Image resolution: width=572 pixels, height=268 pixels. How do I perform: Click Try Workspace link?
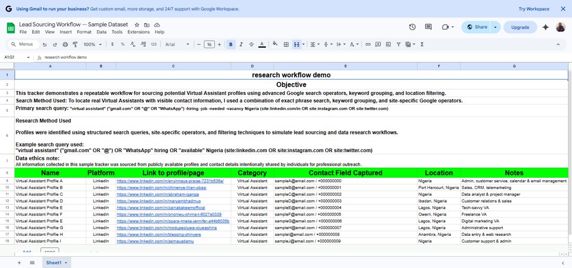point(534,9)
